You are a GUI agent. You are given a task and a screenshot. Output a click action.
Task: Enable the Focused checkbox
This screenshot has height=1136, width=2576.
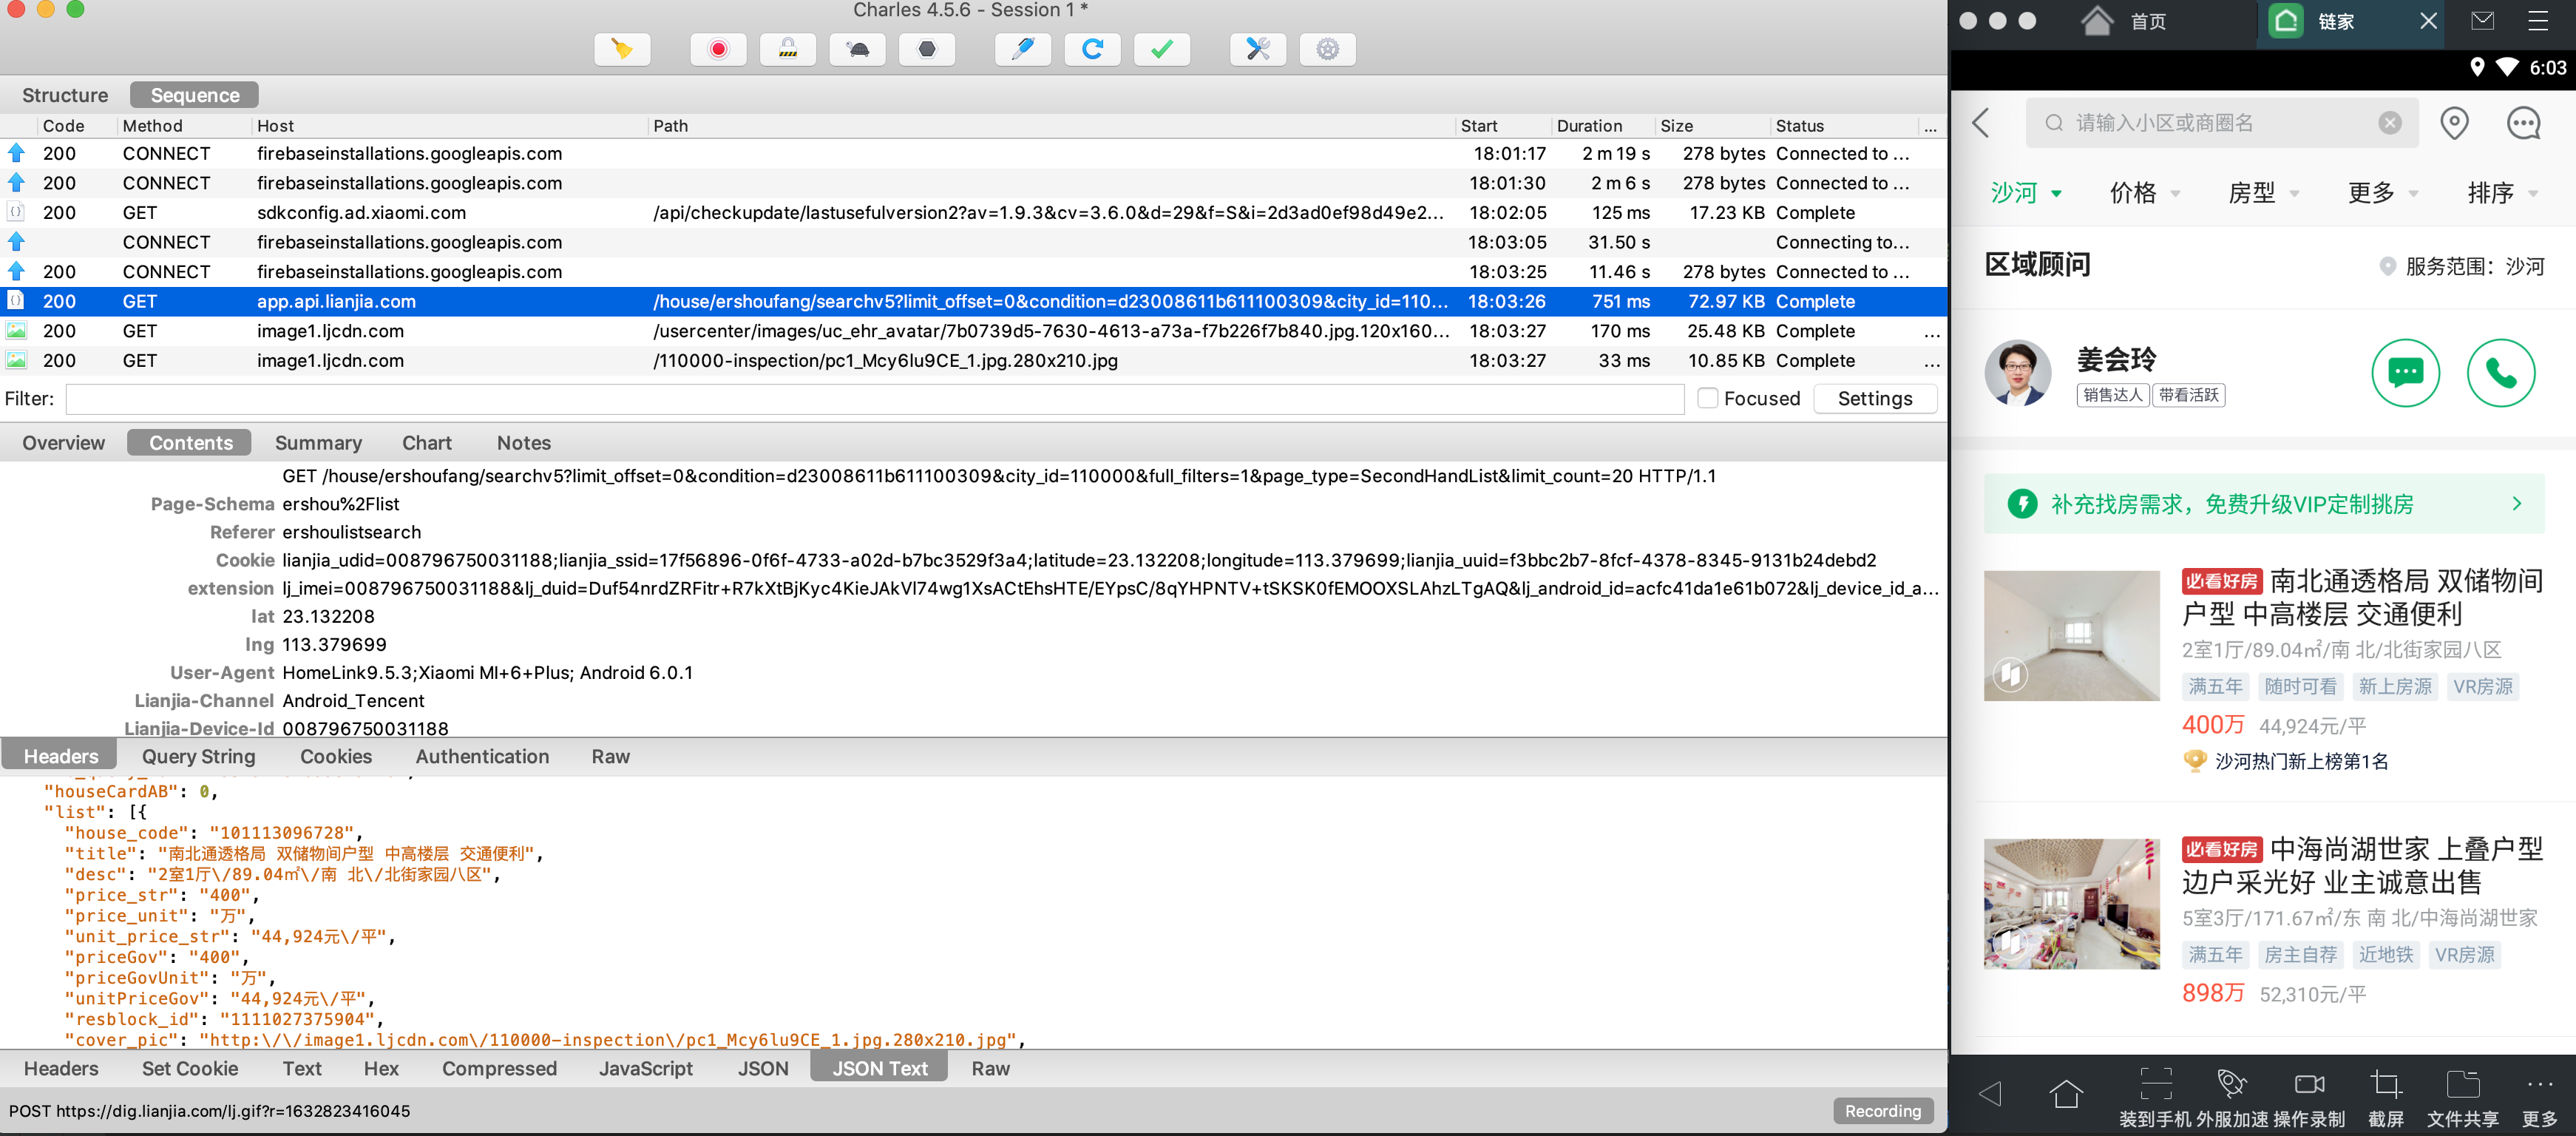1708,398
